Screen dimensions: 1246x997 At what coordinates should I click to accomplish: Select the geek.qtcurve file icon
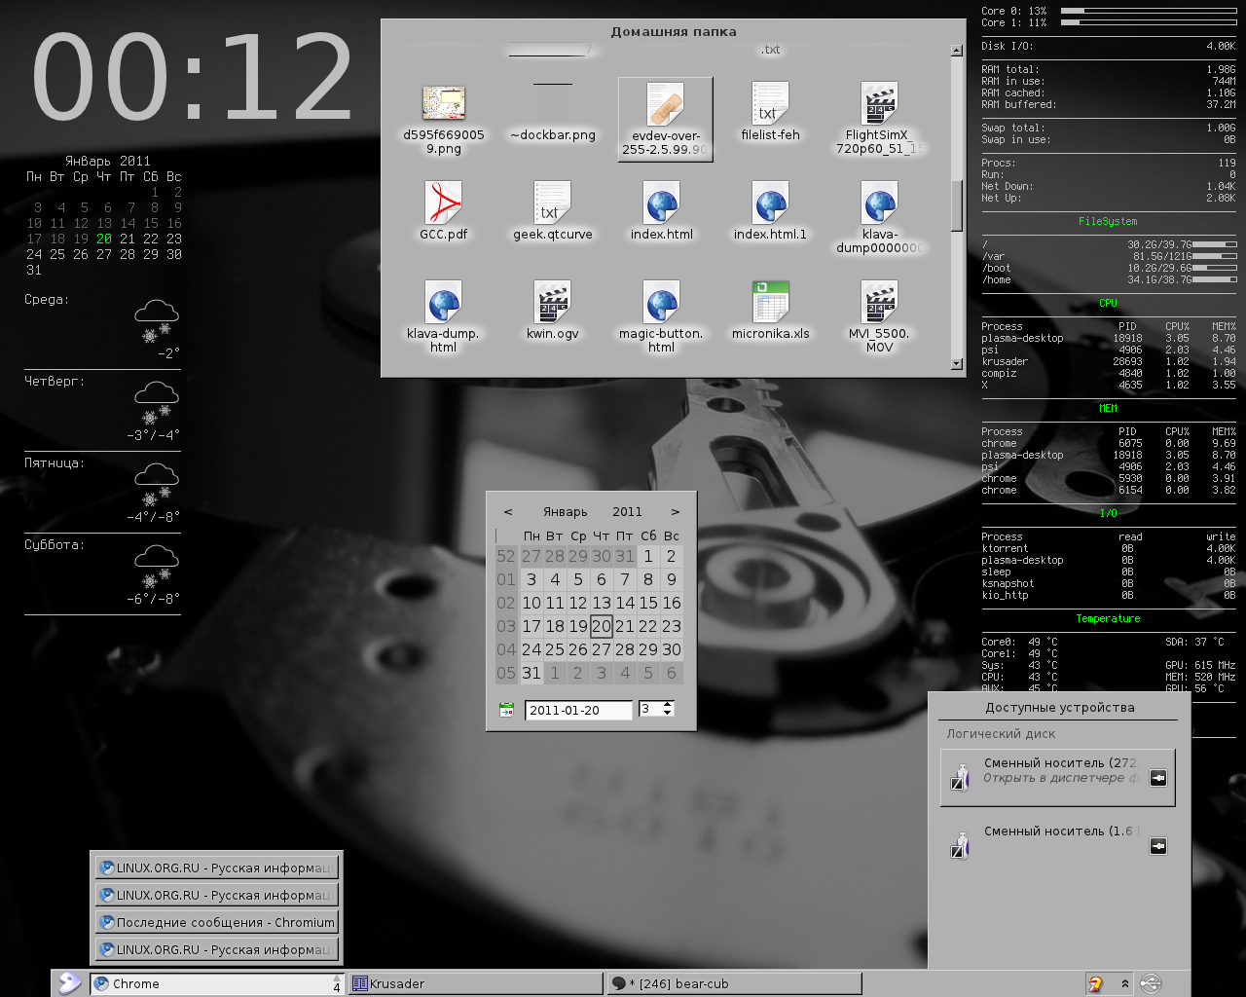(x=553, y=203)
